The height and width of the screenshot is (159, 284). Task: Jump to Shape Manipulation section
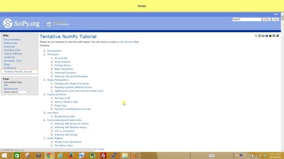58,80
